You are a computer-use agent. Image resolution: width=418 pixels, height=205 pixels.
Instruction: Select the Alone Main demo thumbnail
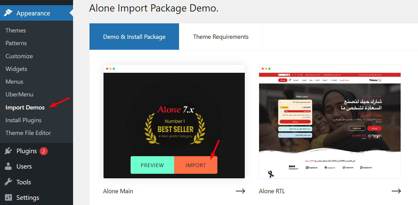click(174, 121)
